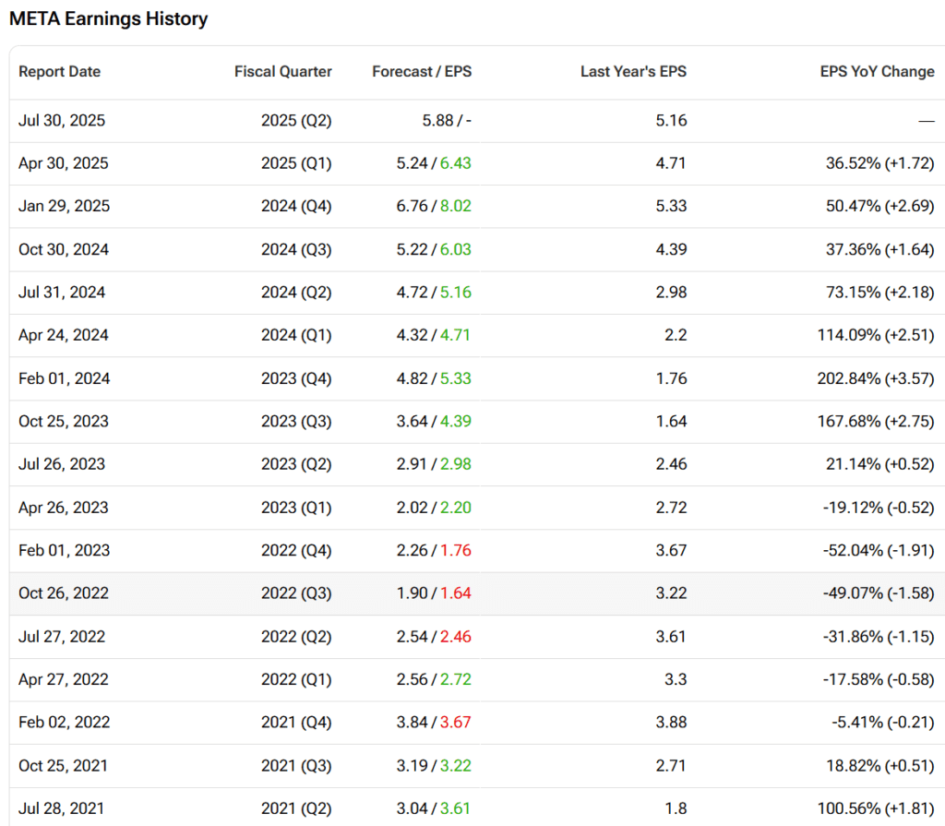Select the "Fiscal Quarter" column header
This screenshot has height=826, width=945.
(283, 72)
